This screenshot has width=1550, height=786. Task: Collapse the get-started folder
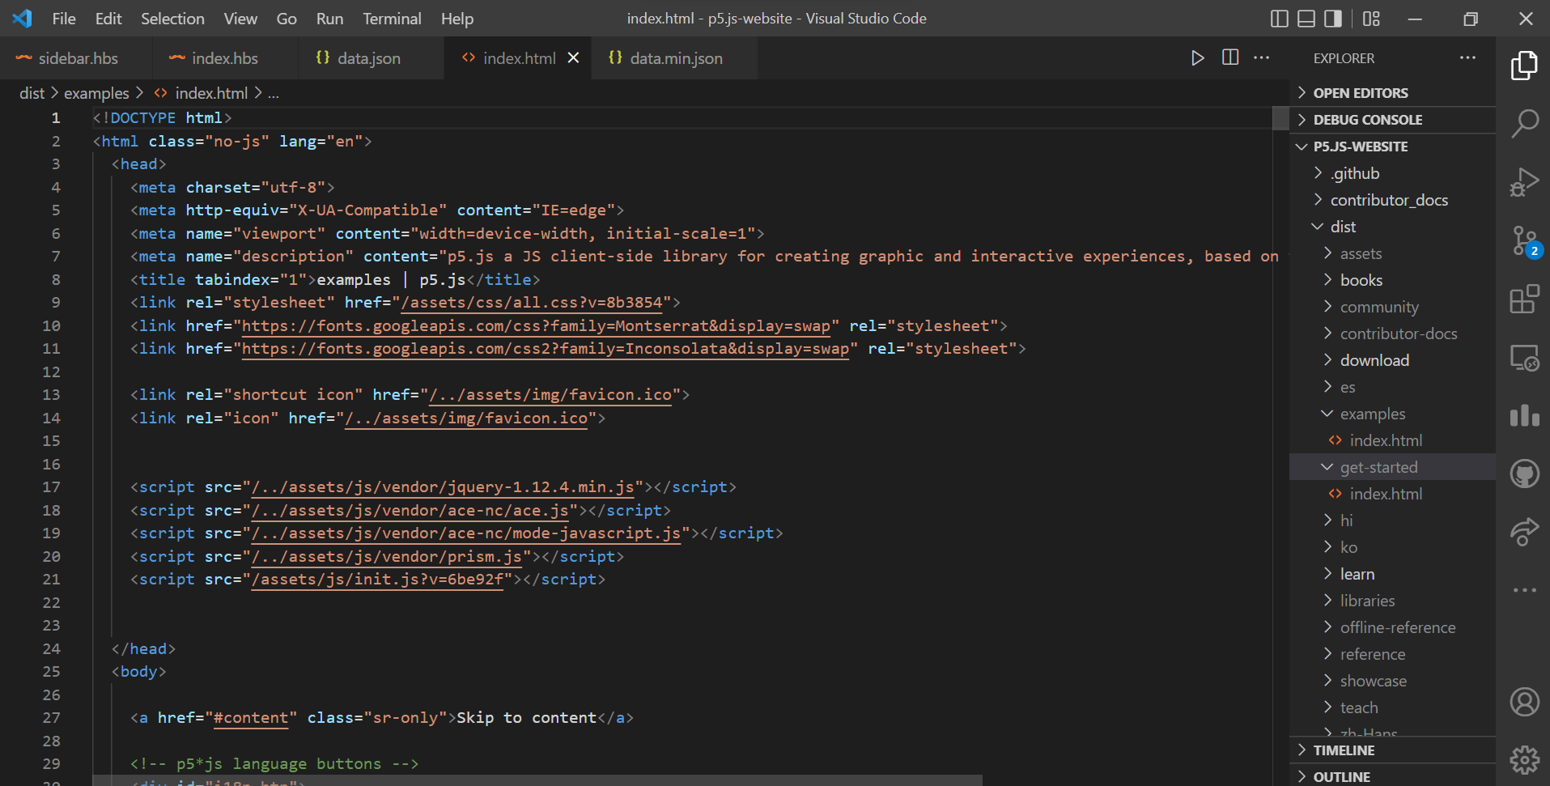click(x=1392, y=467)
